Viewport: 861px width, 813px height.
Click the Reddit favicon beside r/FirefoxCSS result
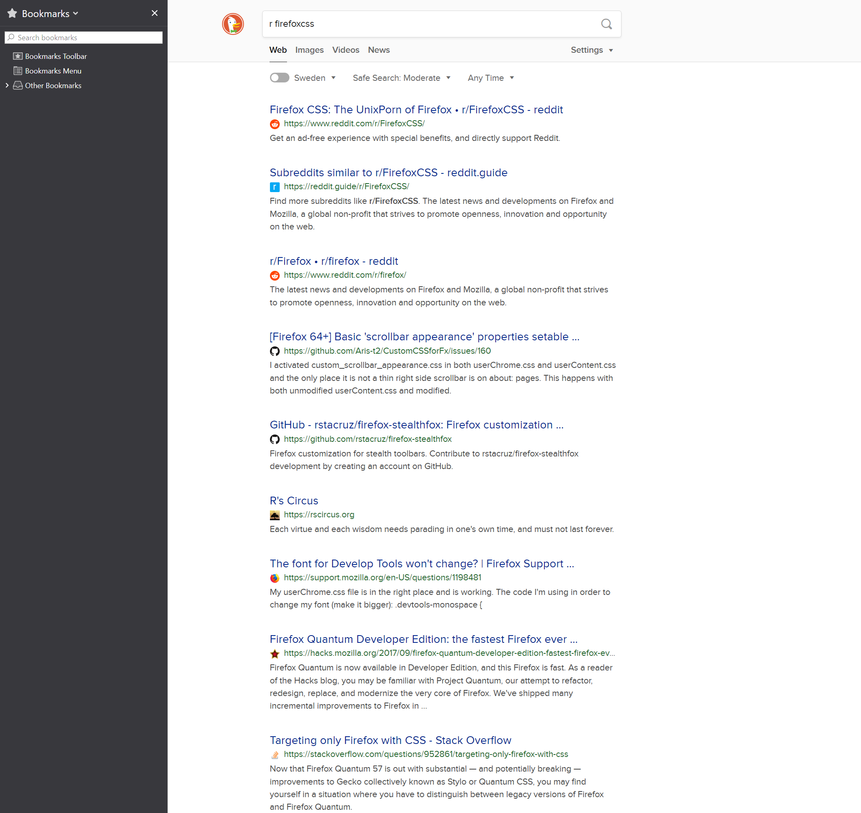pos(274,124)
